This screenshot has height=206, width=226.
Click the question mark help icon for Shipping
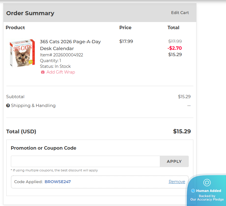8,106
